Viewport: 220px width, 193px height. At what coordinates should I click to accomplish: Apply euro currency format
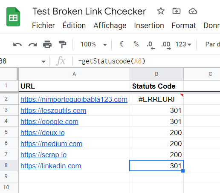tap(121, 44)
